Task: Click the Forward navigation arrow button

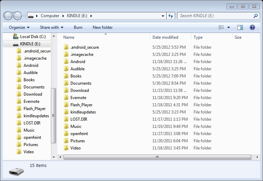Action: point(17,16)
